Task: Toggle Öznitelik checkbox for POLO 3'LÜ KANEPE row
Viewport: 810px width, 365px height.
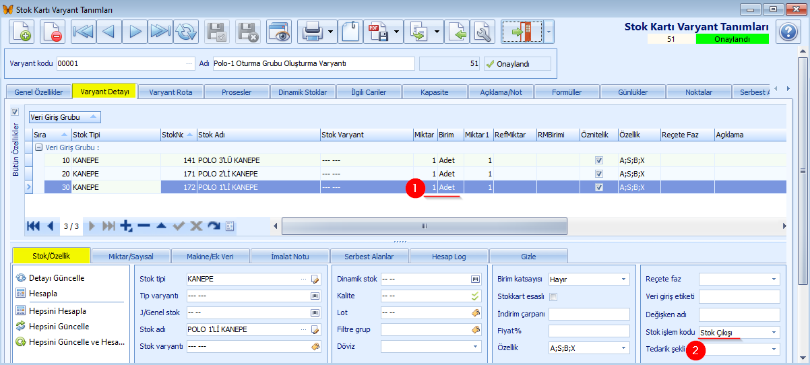Action: (598, 161)
